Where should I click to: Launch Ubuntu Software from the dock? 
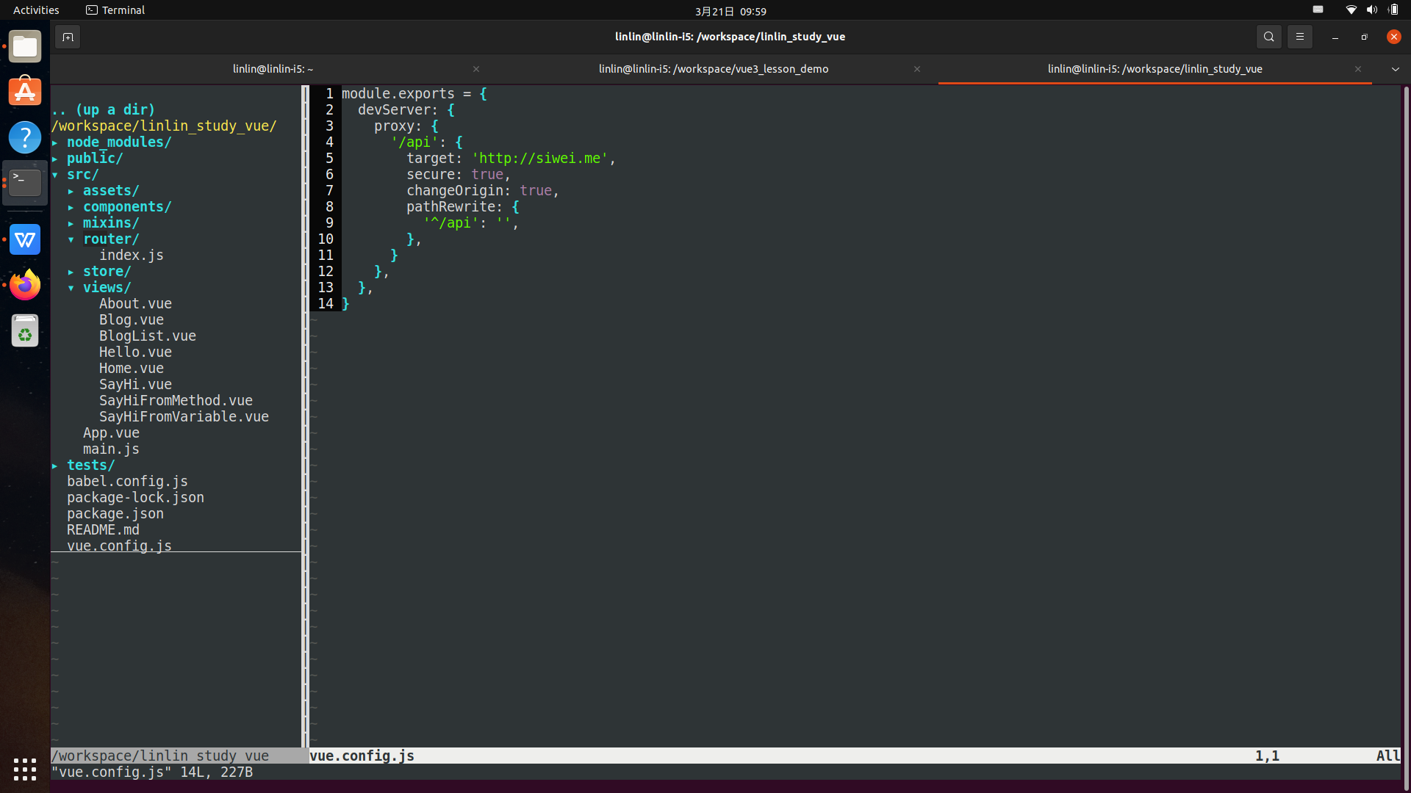click(25, 92)
